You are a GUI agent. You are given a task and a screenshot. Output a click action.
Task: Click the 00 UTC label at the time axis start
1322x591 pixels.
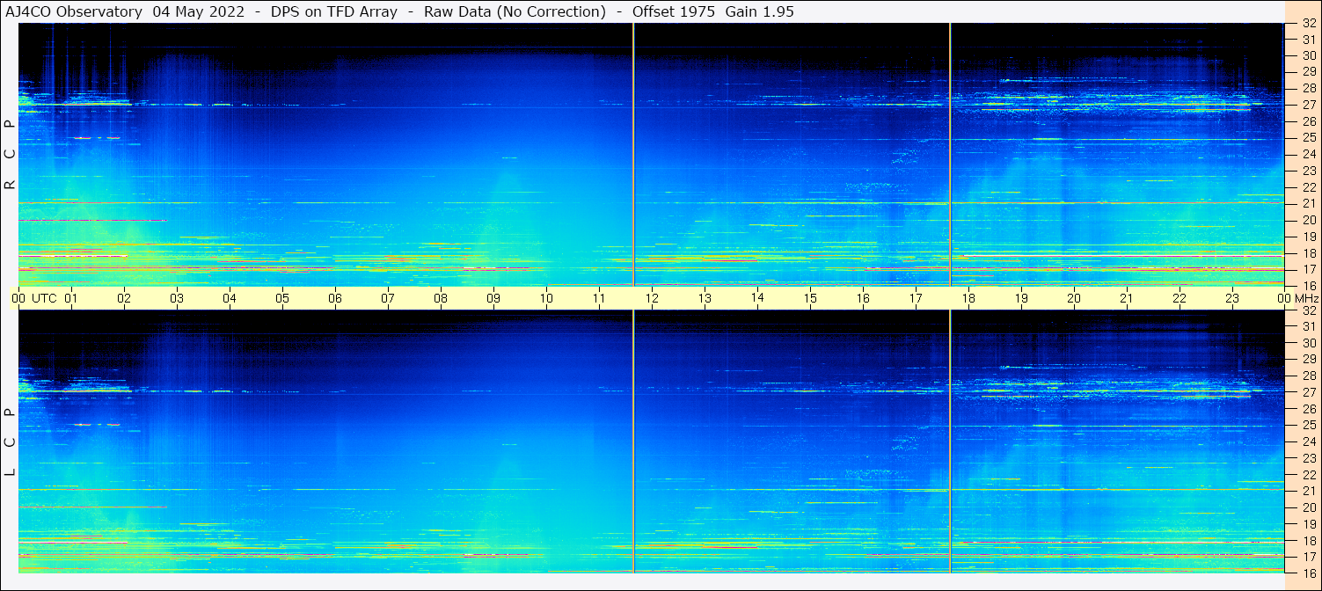34,298
